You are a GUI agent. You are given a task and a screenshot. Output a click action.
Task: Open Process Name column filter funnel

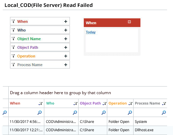[164, 103]
